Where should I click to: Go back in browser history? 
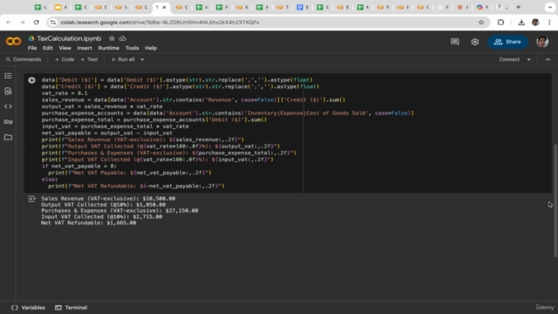click(x=9, y=22)
